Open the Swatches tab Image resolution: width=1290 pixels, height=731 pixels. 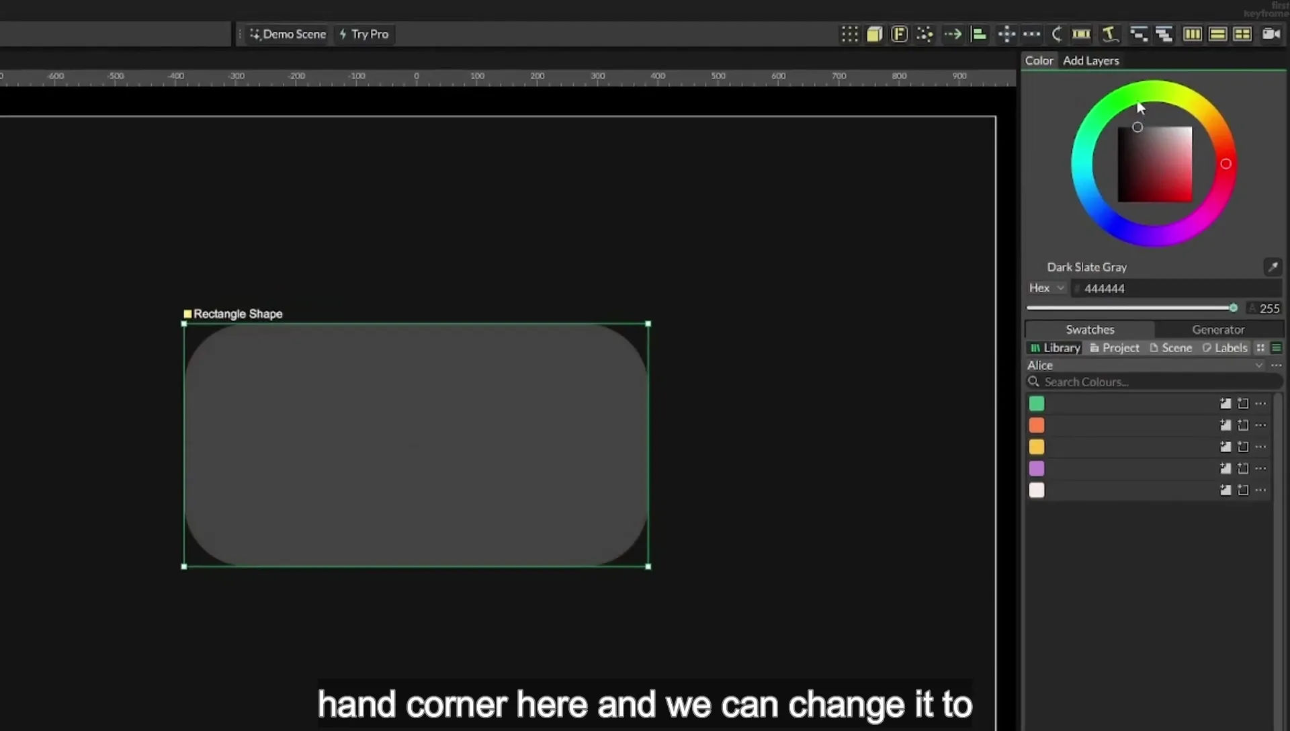[1090, 329]
